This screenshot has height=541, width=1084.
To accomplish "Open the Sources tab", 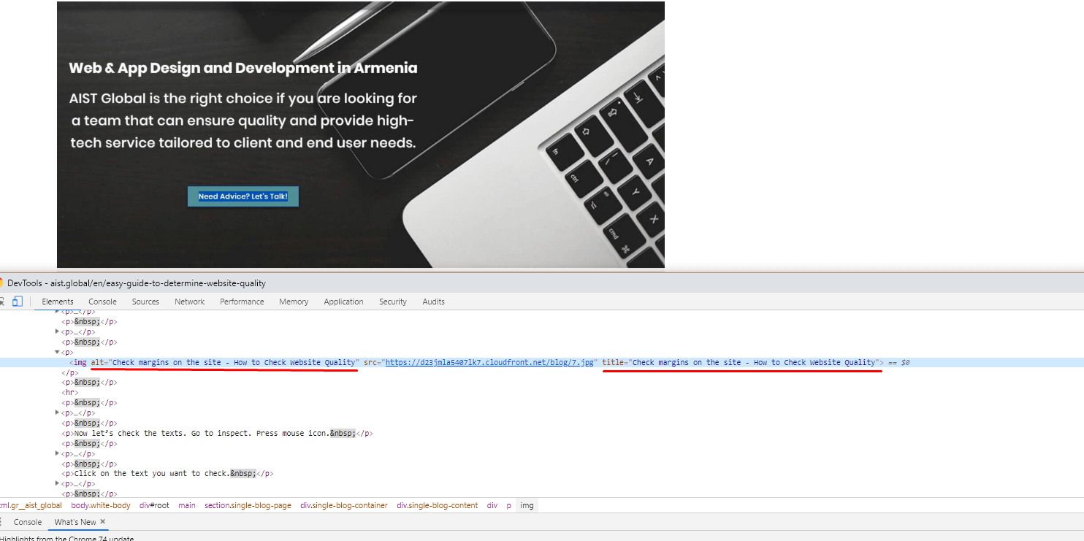I will tap(145, 302).
